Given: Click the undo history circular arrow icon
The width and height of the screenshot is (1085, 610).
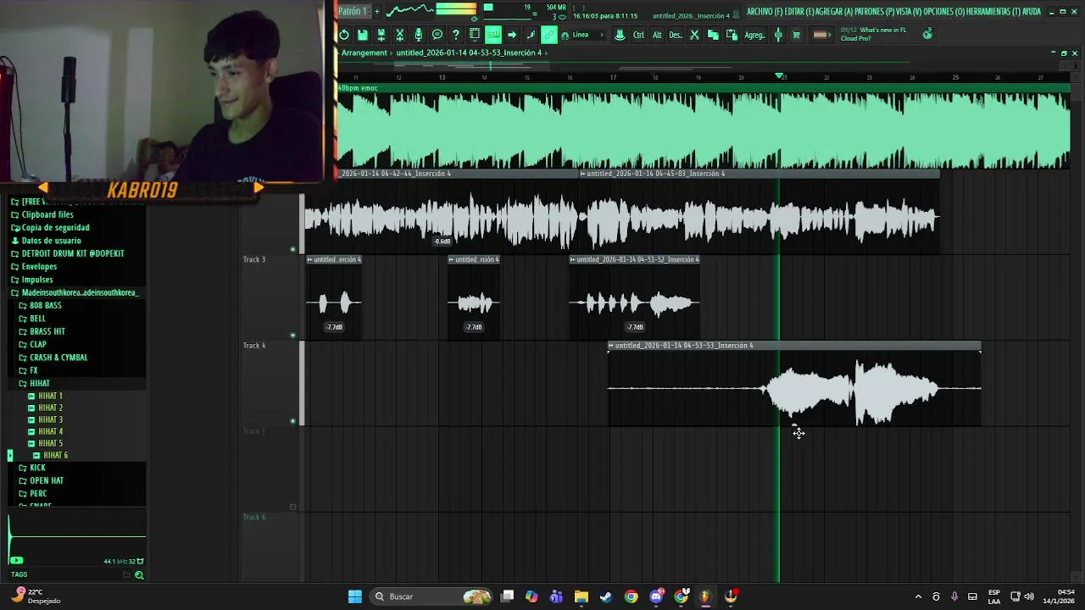Looking at the screenshot, I should point(344,35).
